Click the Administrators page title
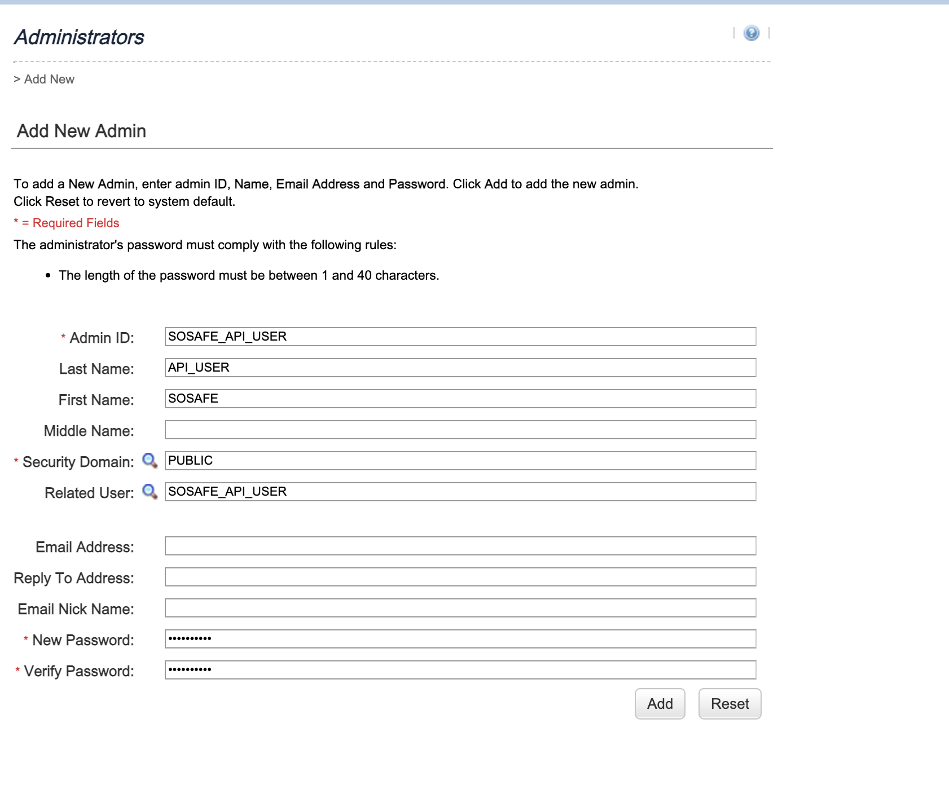 (x=79, y=37)
